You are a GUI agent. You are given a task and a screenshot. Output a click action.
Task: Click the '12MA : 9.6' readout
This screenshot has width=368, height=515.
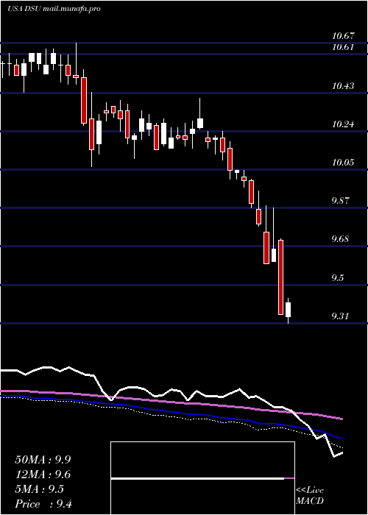[x=43, y=475]
